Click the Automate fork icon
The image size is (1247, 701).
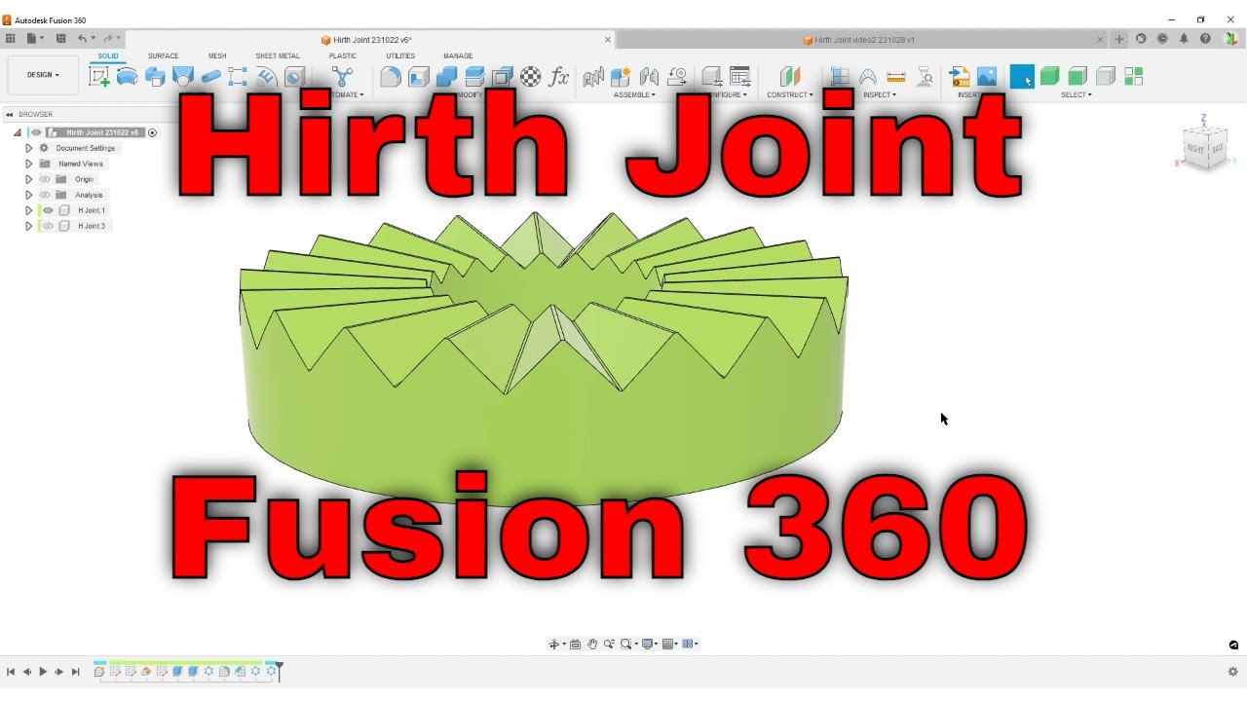pyautogui.click(x=343, y=77)
